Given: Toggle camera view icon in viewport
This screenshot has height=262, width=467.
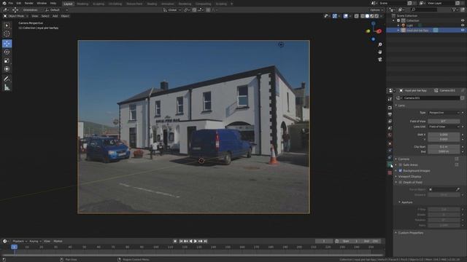Looking at the screenshot, I should pyautogui.click(x=380, y=60).
